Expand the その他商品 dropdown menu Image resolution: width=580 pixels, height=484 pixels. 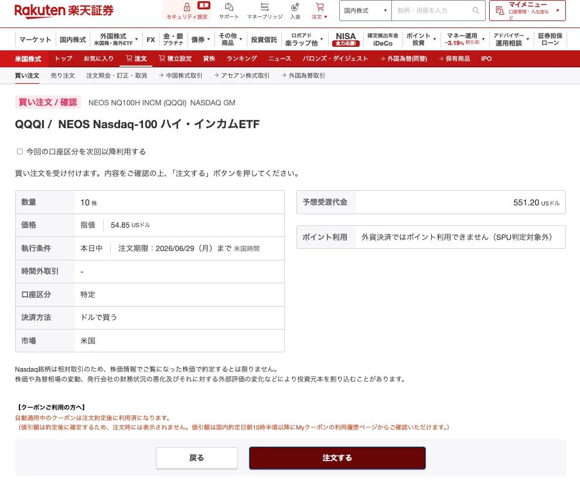coord(230,40)
